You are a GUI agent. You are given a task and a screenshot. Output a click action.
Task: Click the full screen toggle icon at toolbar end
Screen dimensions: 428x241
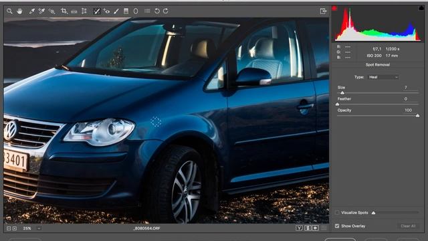[323, 11]
